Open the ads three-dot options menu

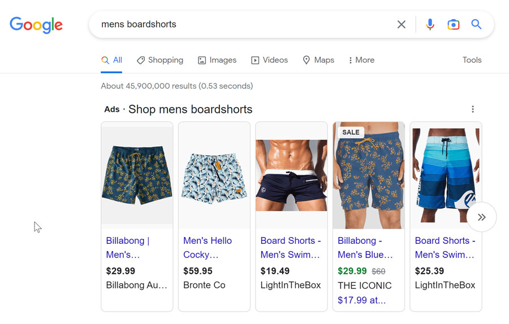point(473,109)
